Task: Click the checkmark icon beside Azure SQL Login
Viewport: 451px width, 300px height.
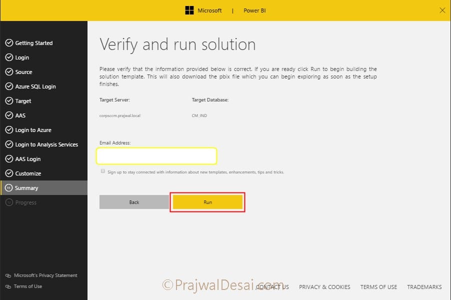Action: click(9, 86)
